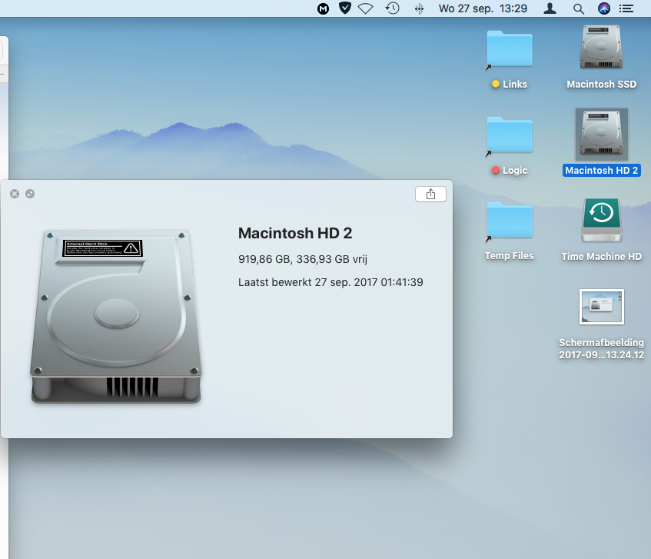Open the Time Machine menu bar icon
Image resolution: width=651 pixels, height=559 pixels.
392,8
